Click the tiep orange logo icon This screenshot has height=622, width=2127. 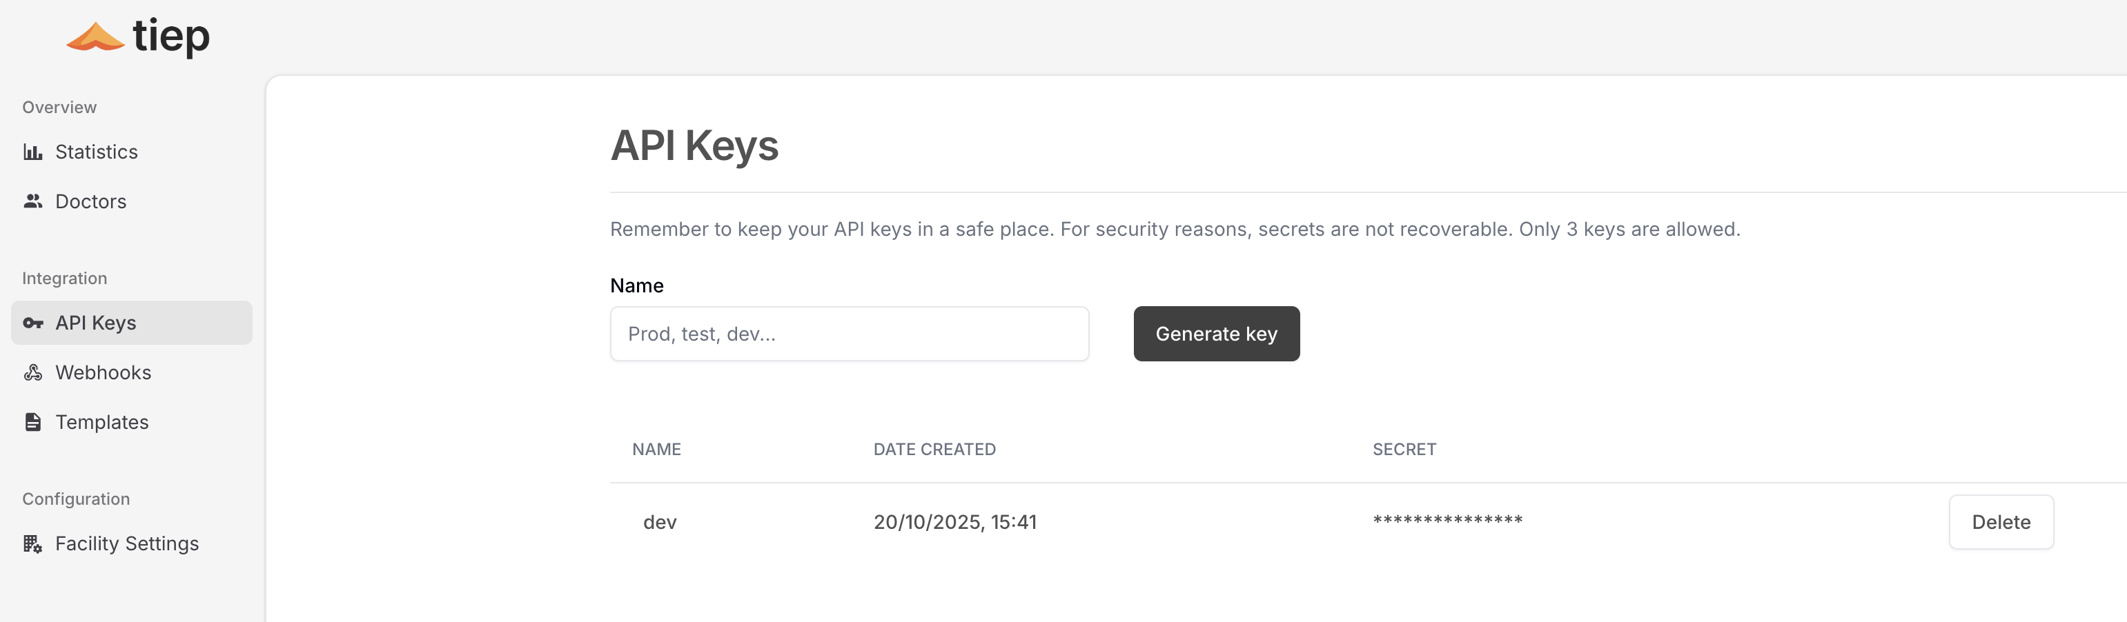point(95,37)
